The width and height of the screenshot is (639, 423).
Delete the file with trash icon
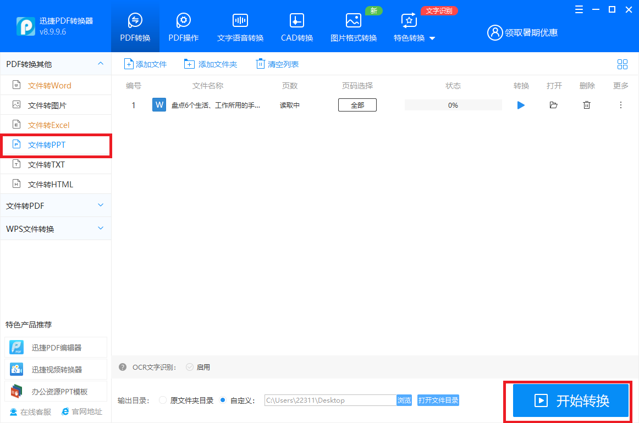tap(587, 105)
